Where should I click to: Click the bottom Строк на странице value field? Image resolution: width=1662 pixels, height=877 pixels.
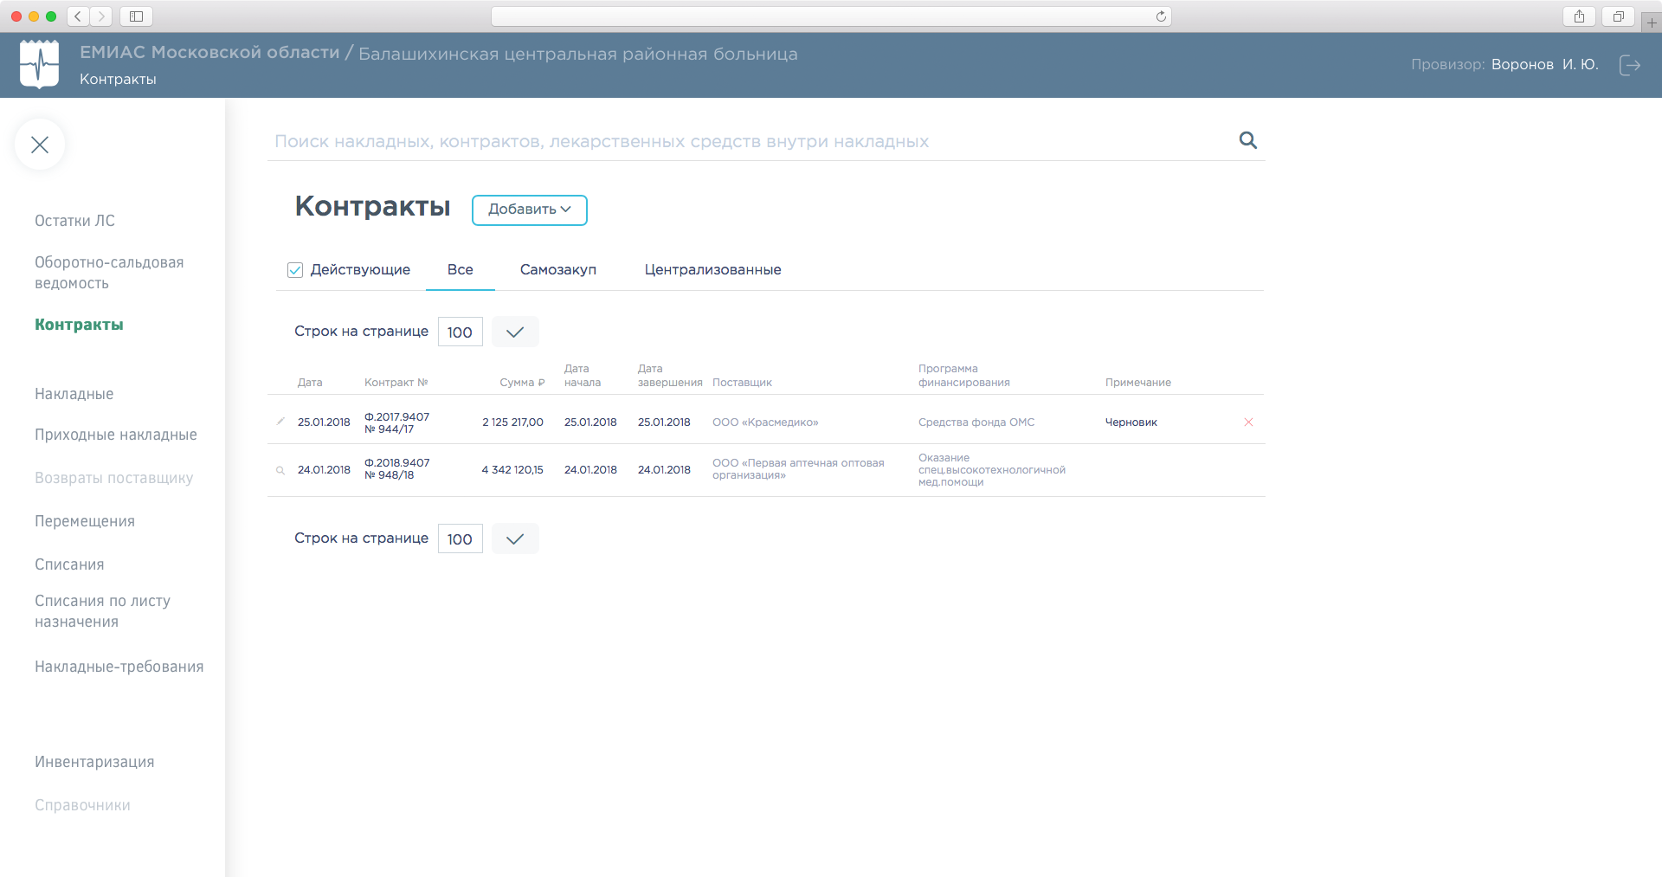[460, 538]
